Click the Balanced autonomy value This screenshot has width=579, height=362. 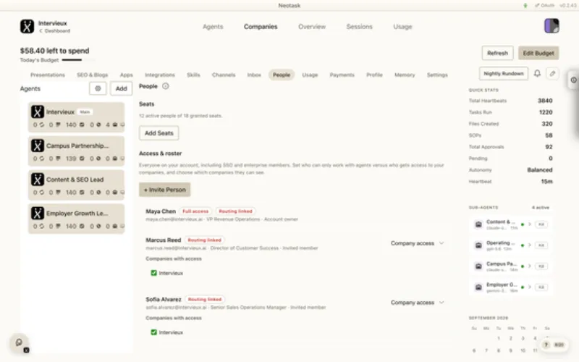tap(539, 170)
